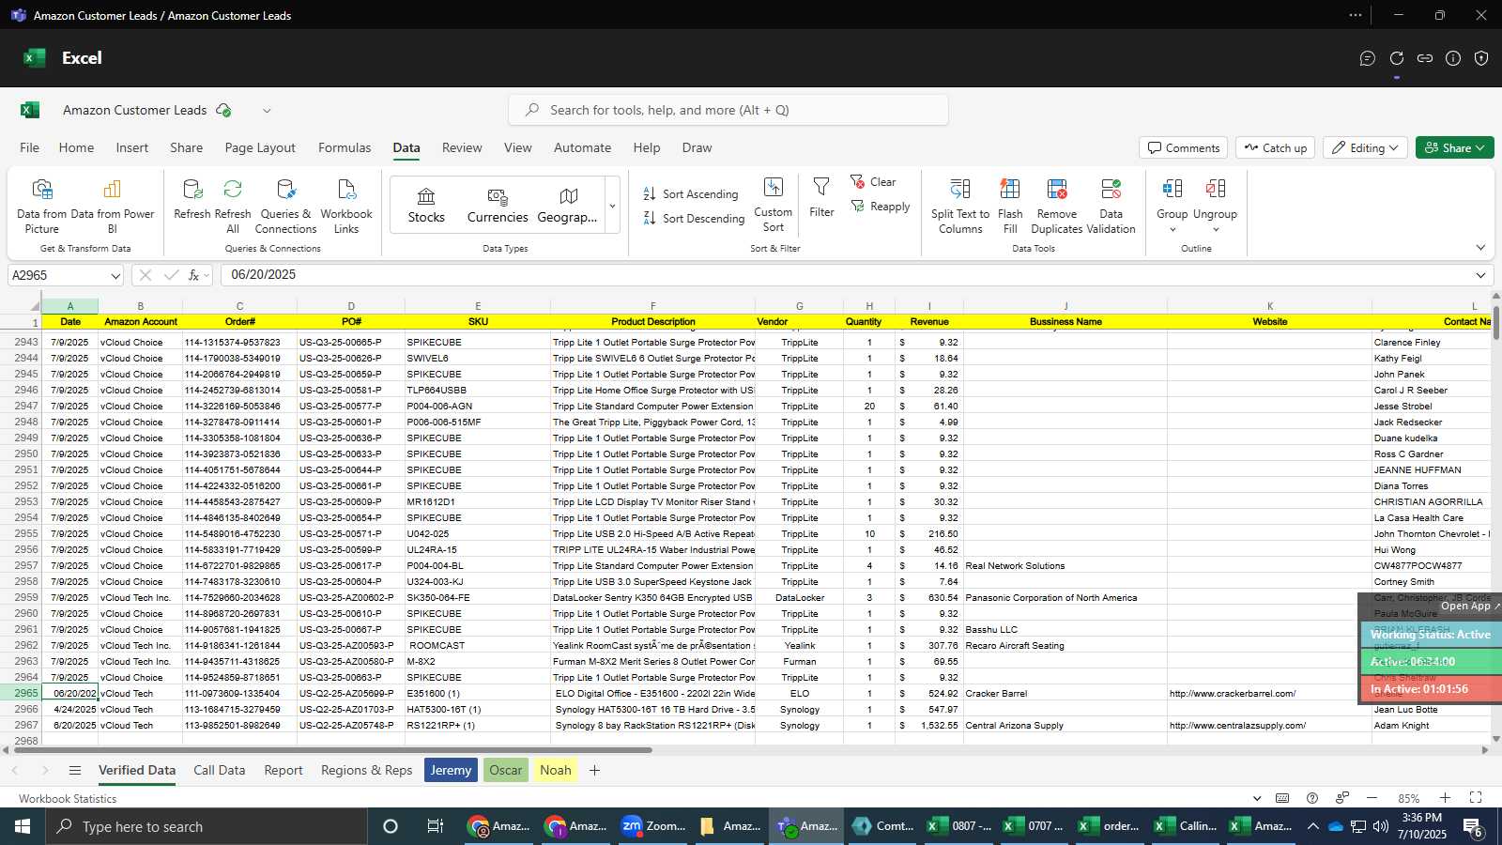Click the zoom out minus button
This screenshot has height=845, width=1502.
coord(1372,798)
